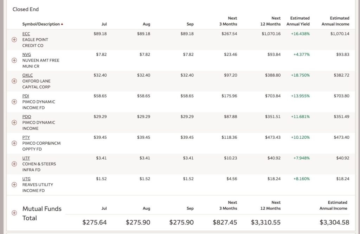Click the red sort arrow next to Symbol/Description
The width and height of the screenshot is (360, 234).
[62, 24]
